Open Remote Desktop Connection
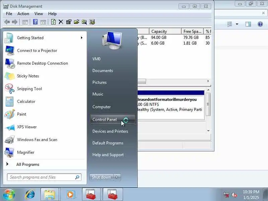Image resolution: width=268 pixels, height=201 pixels. pos(45,63)
